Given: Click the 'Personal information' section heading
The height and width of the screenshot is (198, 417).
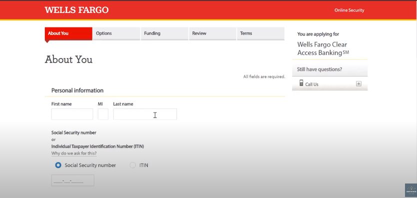Looking at the screenshot, I should click(77, 90).
